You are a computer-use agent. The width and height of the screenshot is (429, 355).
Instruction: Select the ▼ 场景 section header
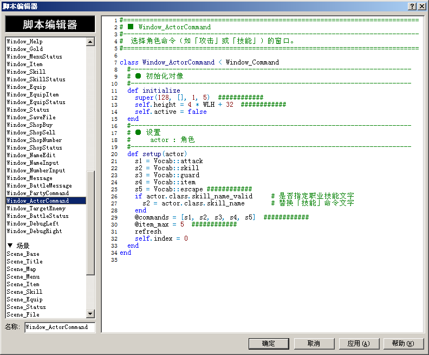[x=46, y=246]
